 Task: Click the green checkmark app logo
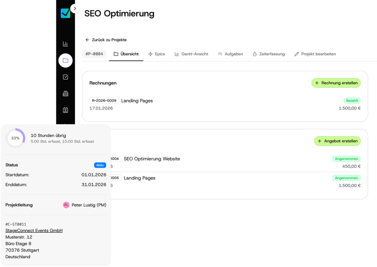click(x=66, y=13)
